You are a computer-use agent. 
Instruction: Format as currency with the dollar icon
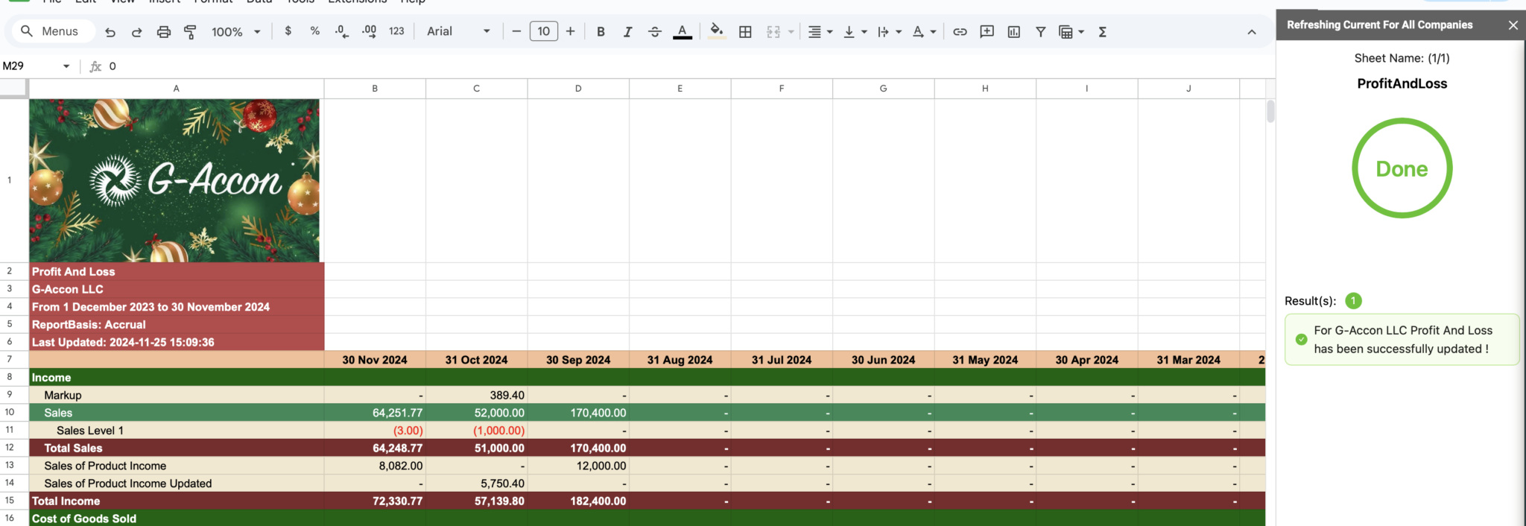pyautogui.click(x=288, y=31)
